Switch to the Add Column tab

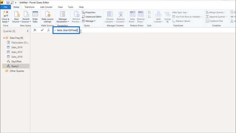[x=46, y=7]
